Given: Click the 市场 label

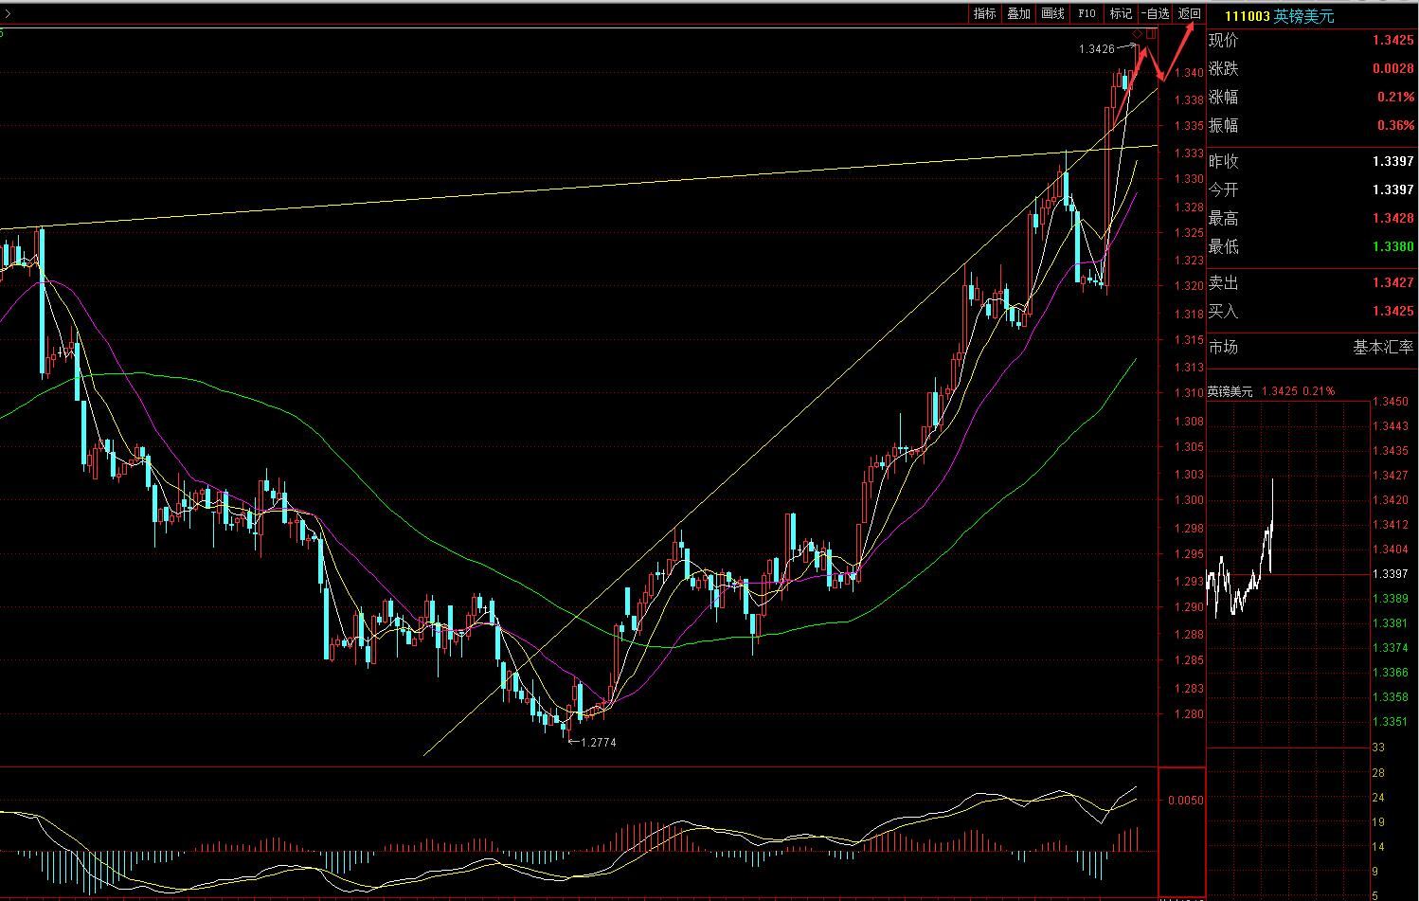Looking at the screenshot, I should point(1223,348).
